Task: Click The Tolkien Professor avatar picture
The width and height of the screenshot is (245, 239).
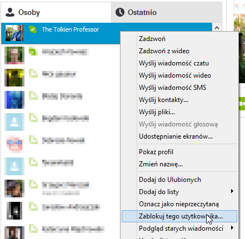Action: click(14, 33)
